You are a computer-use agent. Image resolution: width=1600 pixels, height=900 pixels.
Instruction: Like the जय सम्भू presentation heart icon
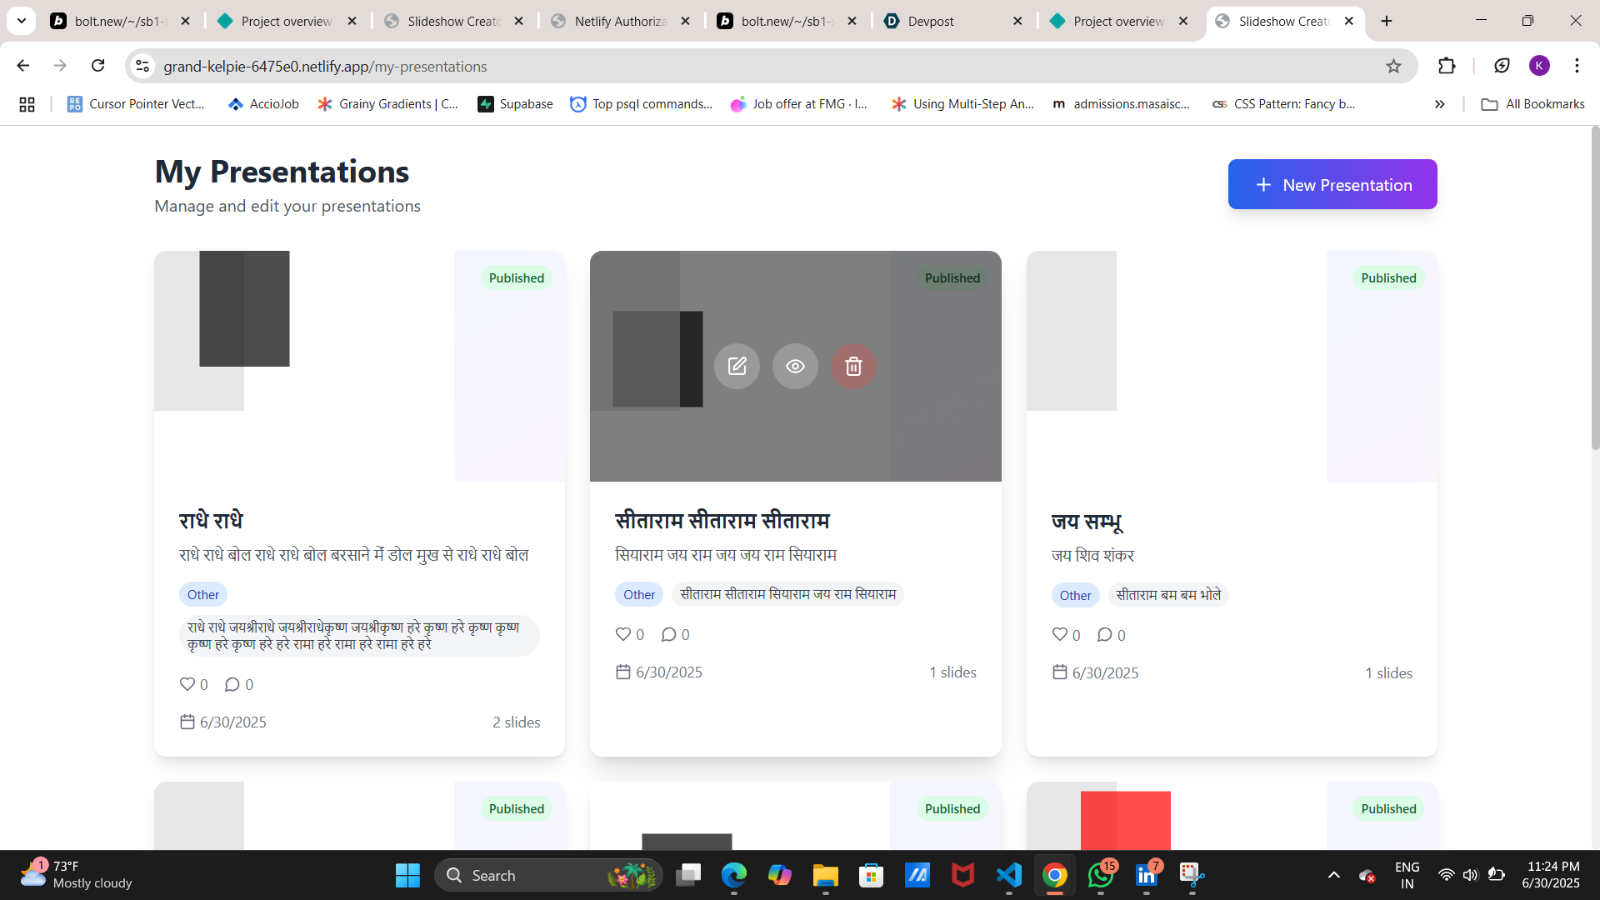(x=1059, y=634)
